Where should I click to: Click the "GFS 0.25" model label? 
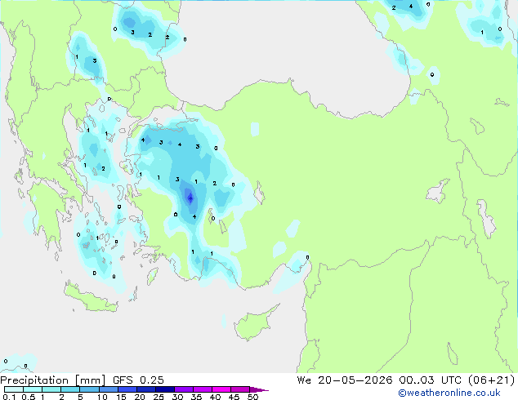[138, 380]
